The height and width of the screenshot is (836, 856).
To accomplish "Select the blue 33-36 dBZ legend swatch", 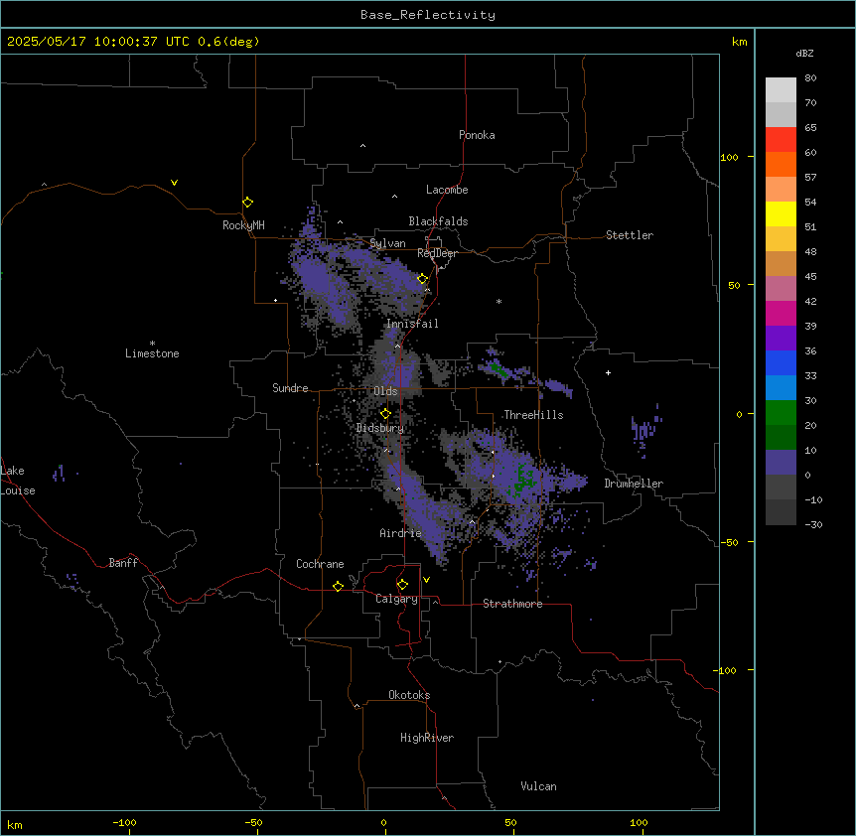I will pos(781,362).
